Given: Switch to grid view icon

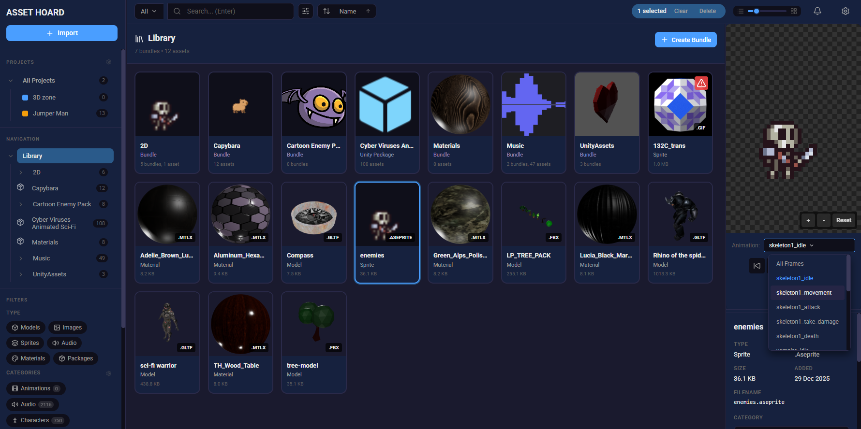Looking at the screenshot, I should click(794, 11).
